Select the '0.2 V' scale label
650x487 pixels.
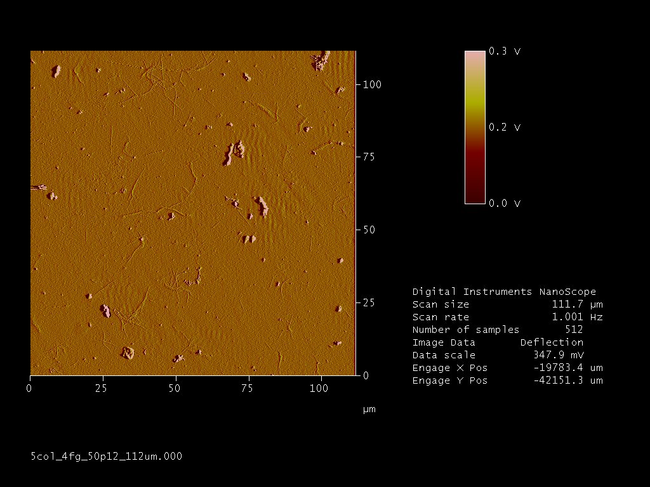pos(505,127)
